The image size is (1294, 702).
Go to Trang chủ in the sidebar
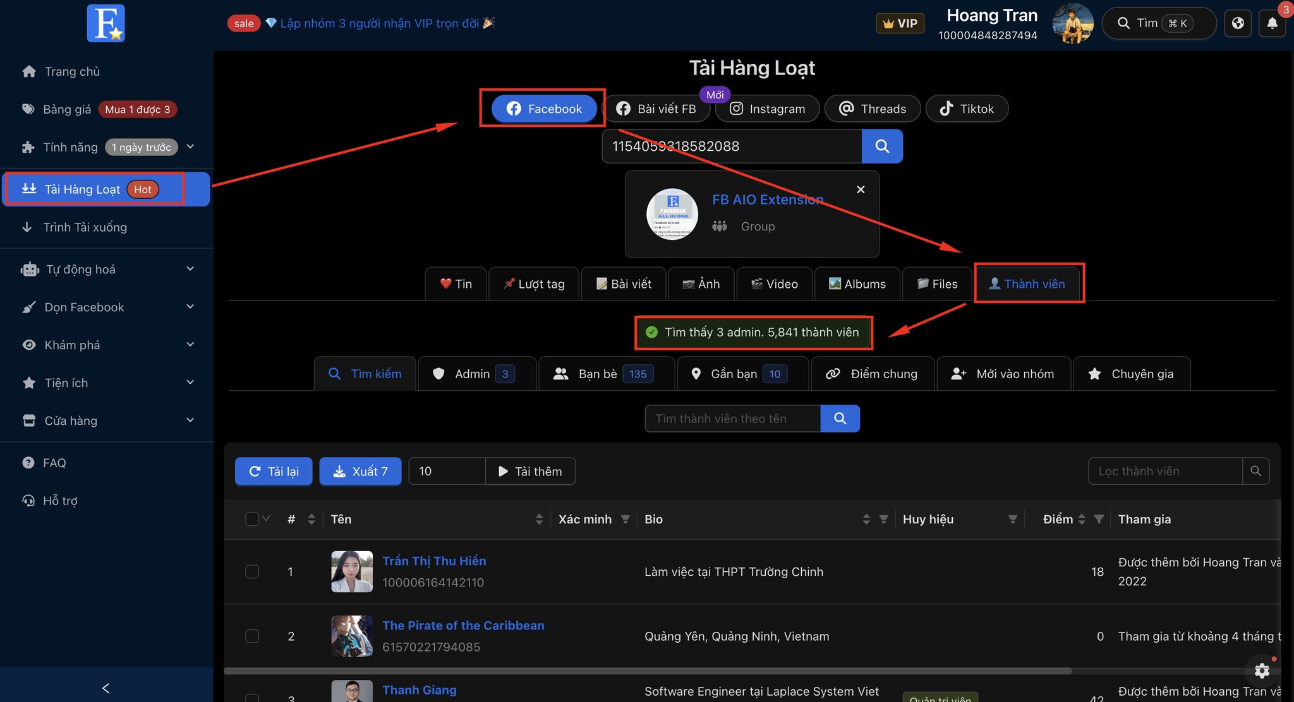(x=106, y=71)
